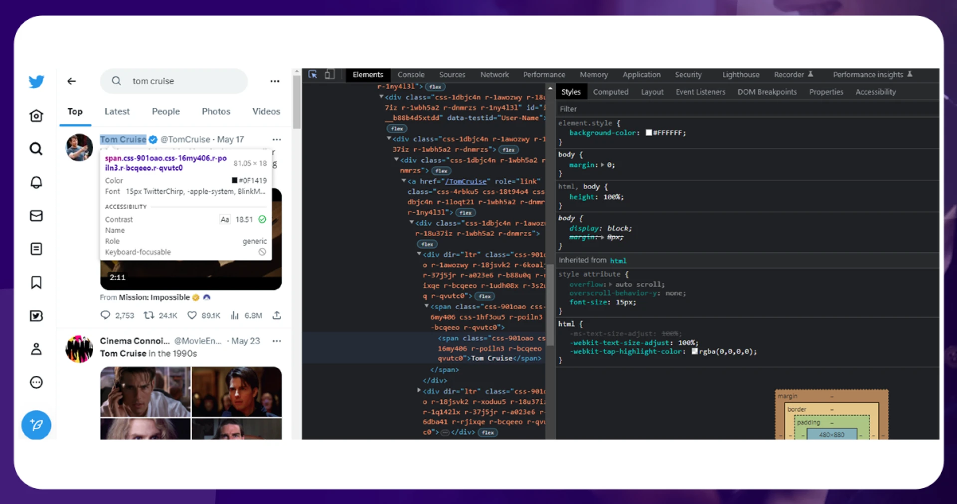The height and width of the screenshot is (504, 957).
Task: Select the Computed styles pane
Action: pos(611,92)
